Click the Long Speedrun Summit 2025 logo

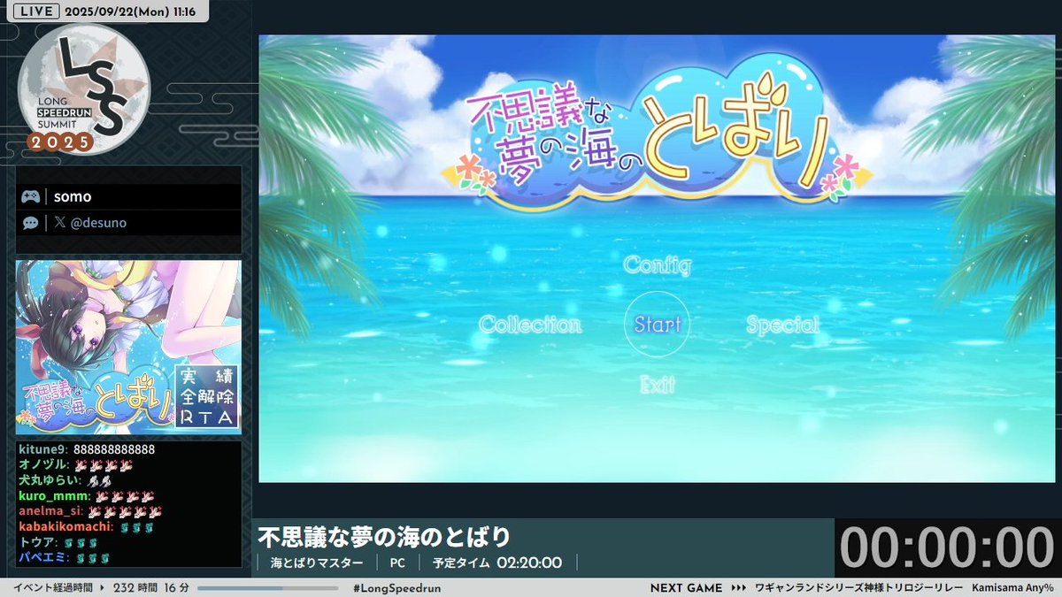(x=83, y=88)
